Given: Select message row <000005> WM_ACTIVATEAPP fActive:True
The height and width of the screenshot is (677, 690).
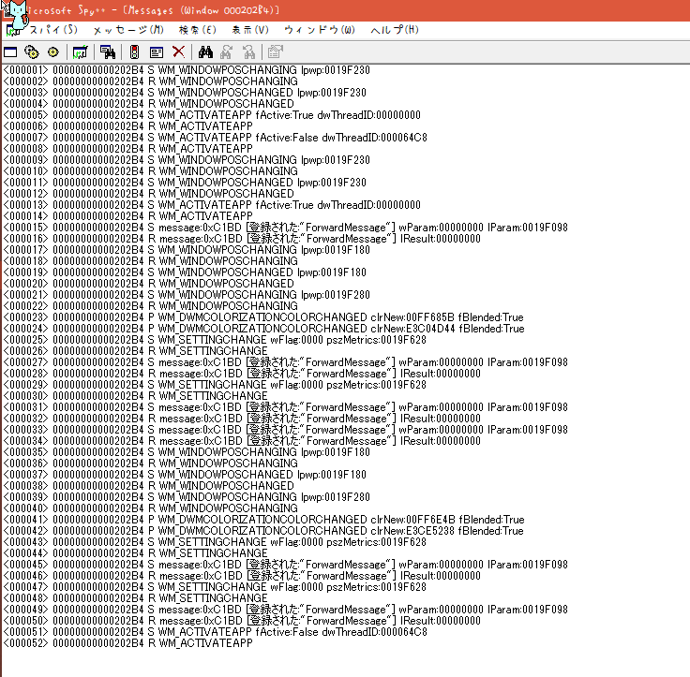Looking at the screenshot, I should (212, 115).
